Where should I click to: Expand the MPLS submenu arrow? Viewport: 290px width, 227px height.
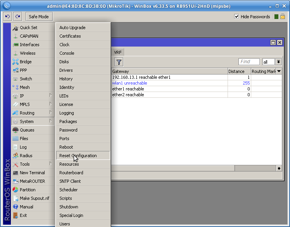[50, 104]
